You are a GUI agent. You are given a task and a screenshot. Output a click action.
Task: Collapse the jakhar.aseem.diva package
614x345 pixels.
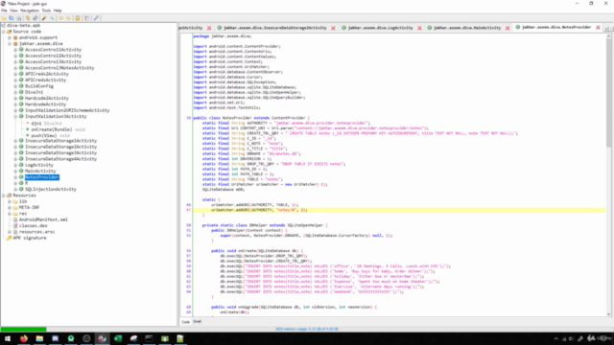[10, 44]
